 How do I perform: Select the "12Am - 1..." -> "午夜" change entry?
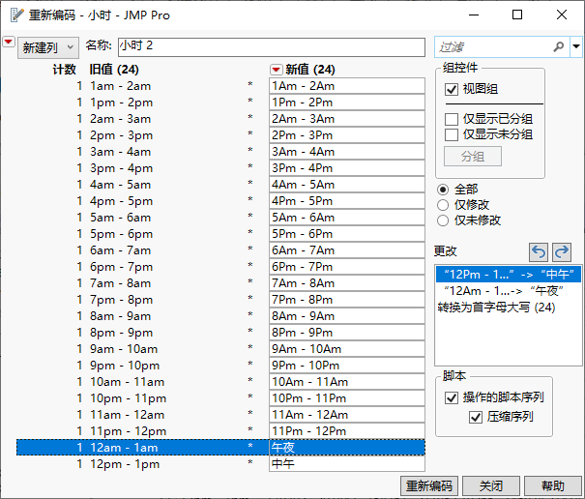click(x=509, y=291)
